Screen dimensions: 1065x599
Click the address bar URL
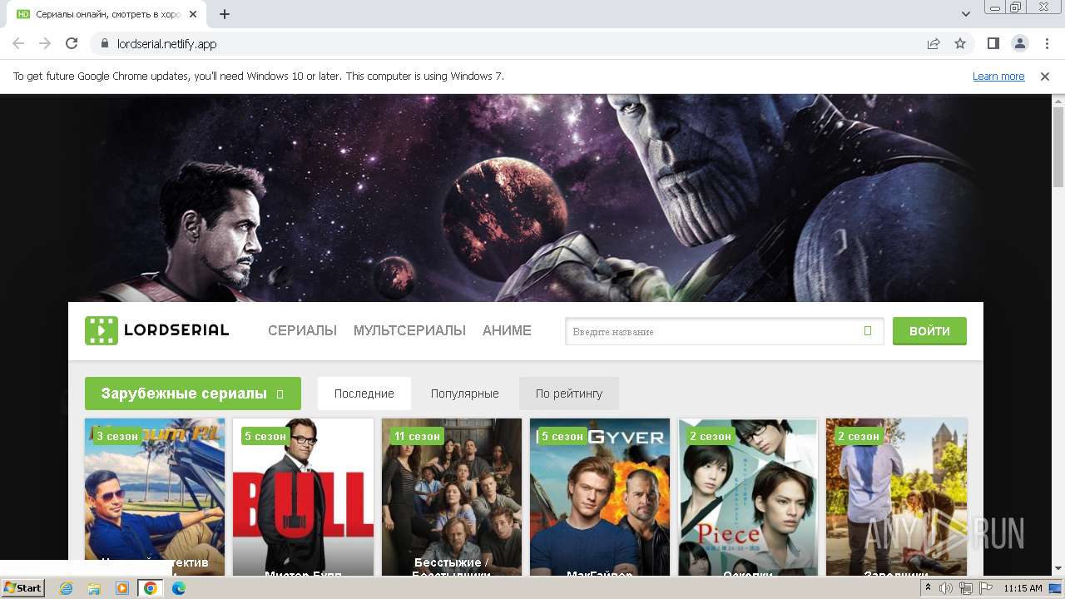click(167, 43)
